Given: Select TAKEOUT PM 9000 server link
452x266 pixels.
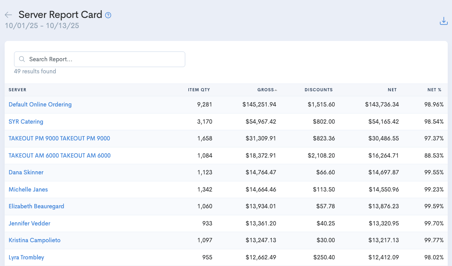Looking at the screenshot, I should click(59, 138).
